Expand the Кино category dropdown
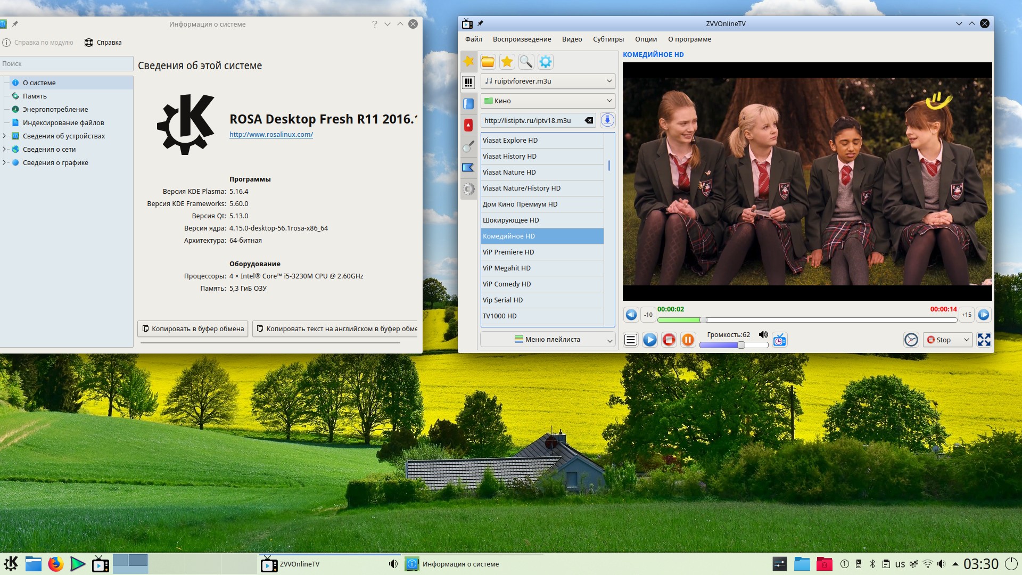1022x575 pixels. tap(548, 101)
